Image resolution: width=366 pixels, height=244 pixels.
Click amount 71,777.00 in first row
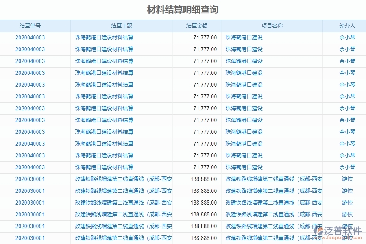[x=205, y=37]
